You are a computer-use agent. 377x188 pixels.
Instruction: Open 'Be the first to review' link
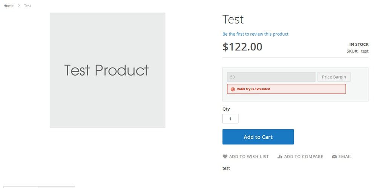click(255, 34)
